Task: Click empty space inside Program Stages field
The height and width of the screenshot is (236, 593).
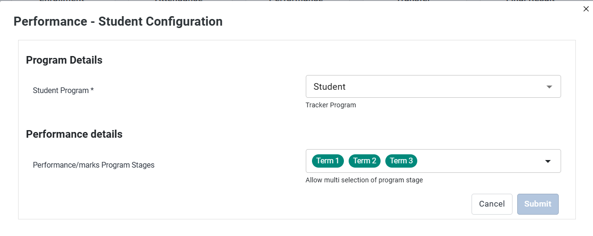Action: [479, 161]
